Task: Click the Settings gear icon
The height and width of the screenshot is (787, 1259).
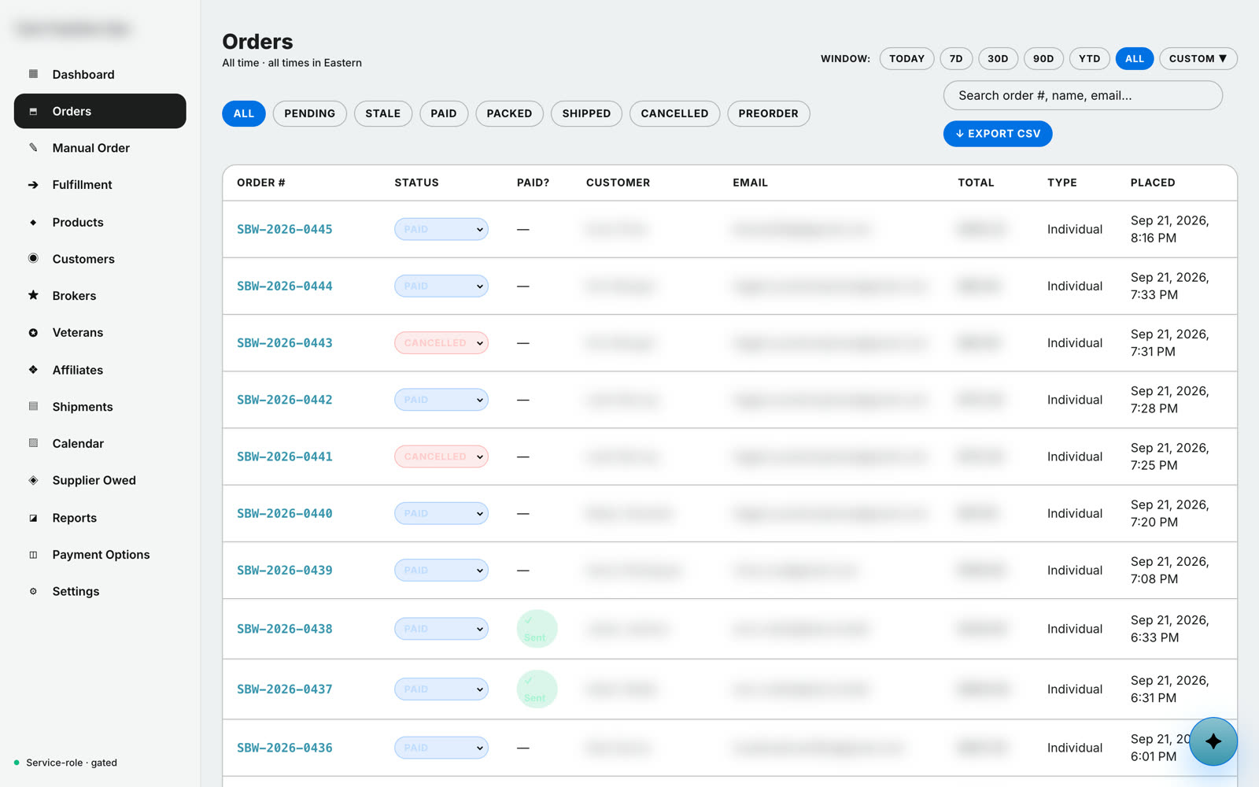Action: pyautogui.click(x=33, y=591)
